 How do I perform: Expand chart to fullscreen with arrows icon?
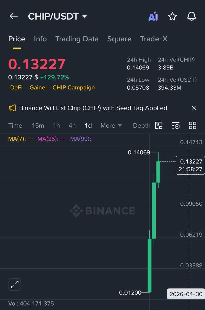[x=15, y=285]
